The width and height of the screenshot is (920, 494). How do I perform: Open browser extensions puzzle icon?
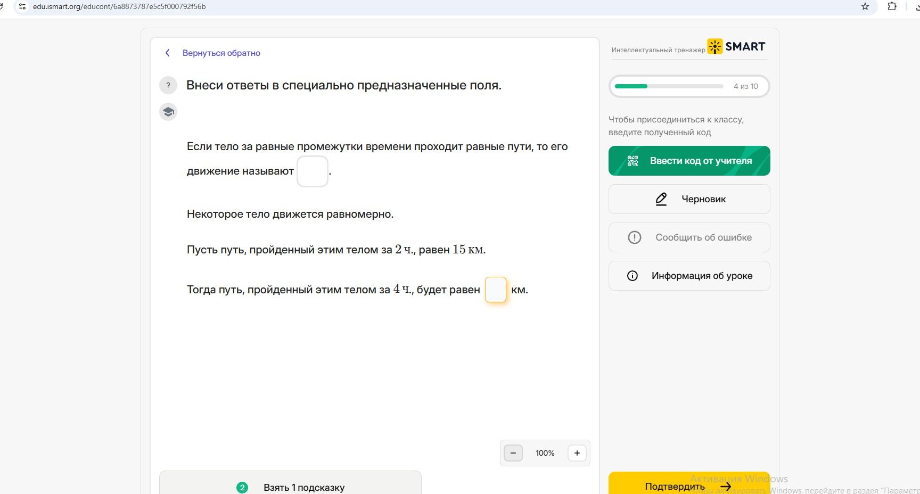892,6
